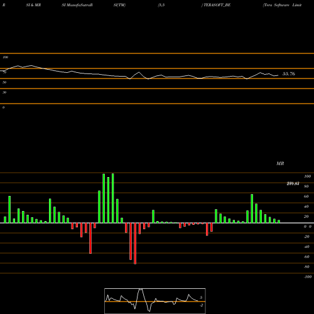Click the MR label above the histogram
314x314 pixels.
(280, 163)
